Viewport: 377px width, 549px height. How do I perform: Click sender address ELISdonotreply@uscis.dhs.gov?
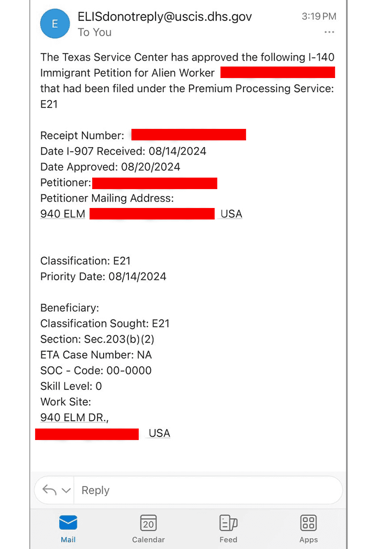(165, 17)
